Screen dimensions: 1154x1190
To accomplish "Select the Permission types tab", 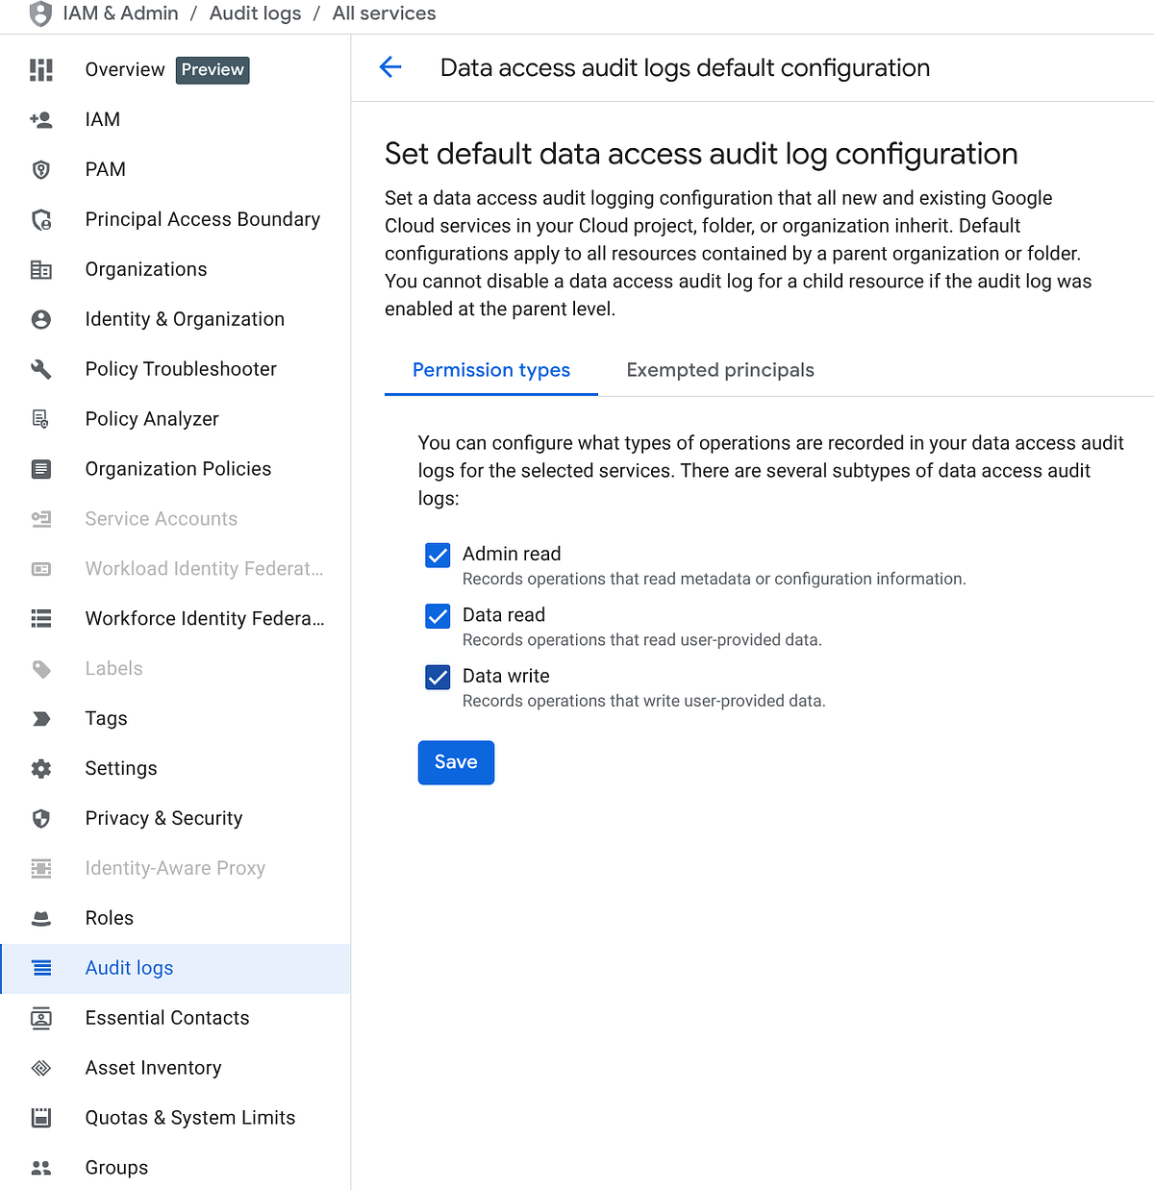I will coord(490,370).
